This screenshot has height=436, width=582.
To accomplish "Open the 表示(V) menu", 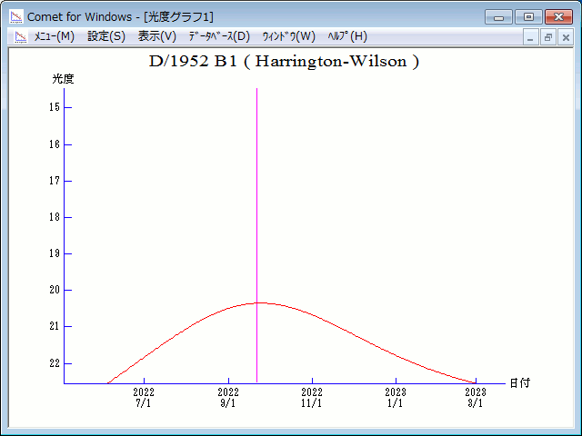I will pyautogui.click(x=157, y=36).
